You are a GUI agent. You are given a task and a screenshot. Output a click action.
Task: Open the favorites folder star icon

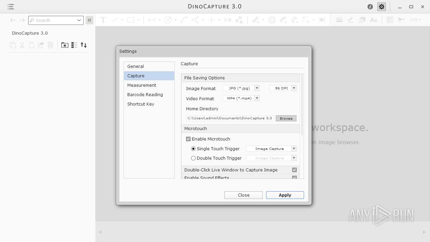[x=65, y=45]
